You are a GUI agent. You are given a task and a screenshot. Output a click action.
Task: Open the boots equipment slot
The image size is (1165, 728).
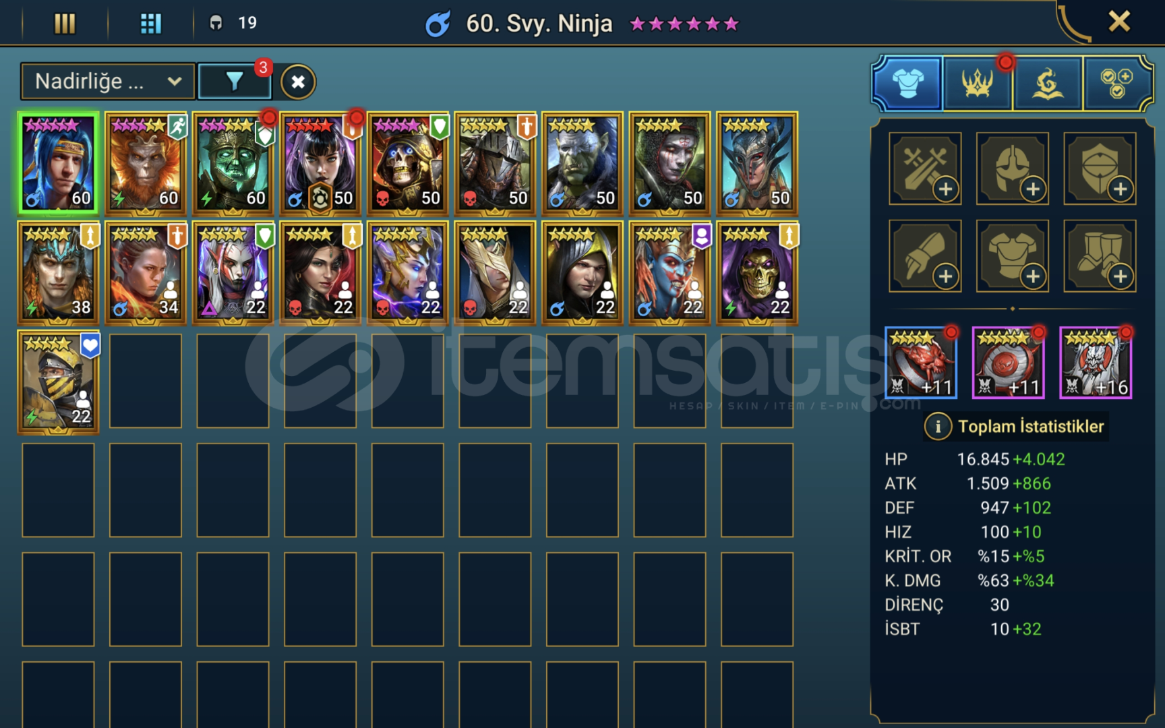[x=1100, y=256]
